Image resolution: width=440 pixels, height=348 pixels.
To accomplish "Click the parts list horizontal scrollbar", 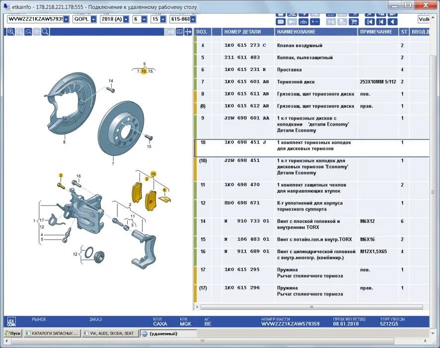I will tap(311, 307).
